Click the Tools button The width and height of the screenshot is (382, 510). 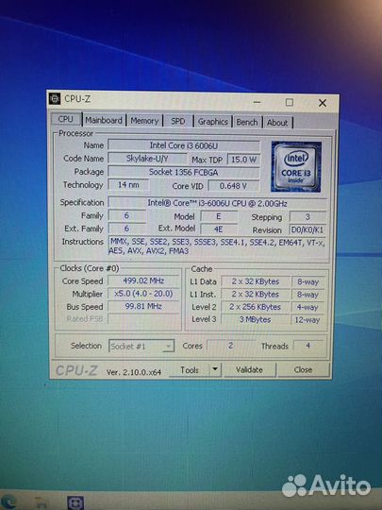pyautogui.click(x=190, y=370)
